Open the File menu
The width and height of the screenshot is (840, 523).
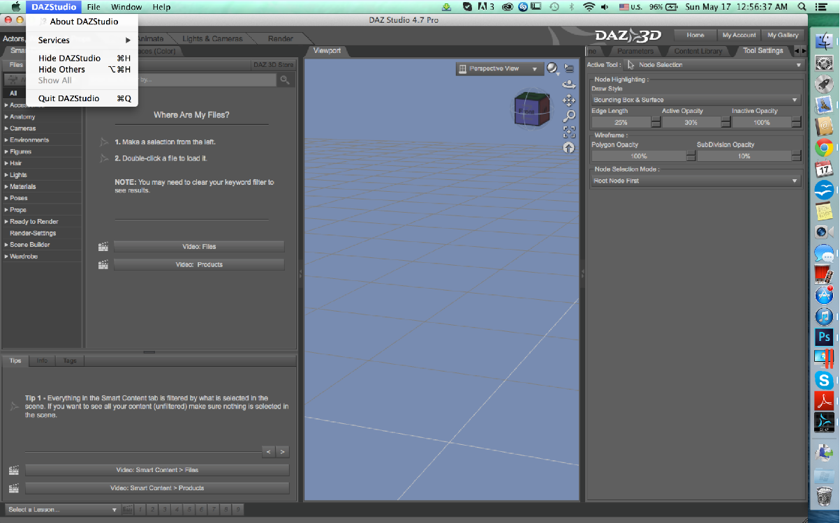click(x=94, y=7)
